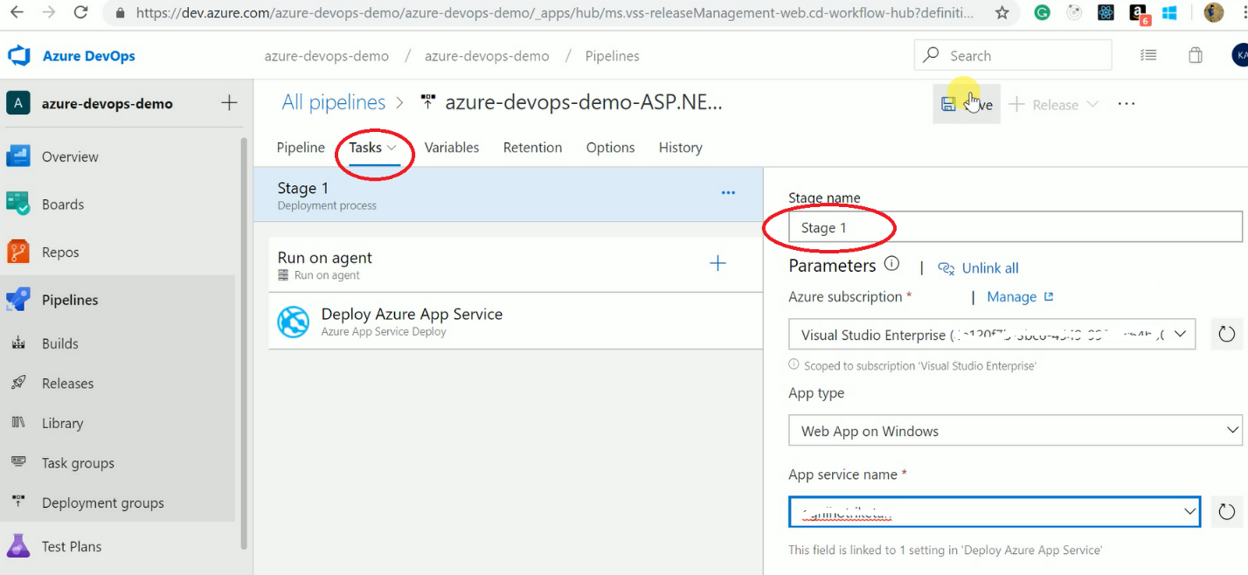This screenshot has height=575, width=1248.
Task: Expand the Azure subscription dropdown
Action: point(1180,334)
